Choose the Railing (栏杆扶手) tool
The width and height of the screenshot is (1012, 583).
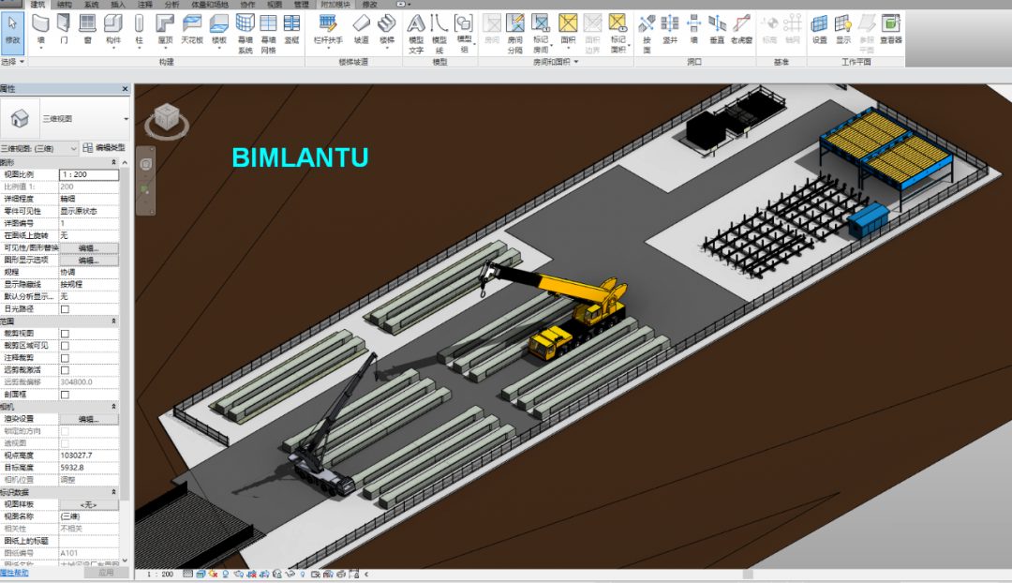[x=328, y=30]
